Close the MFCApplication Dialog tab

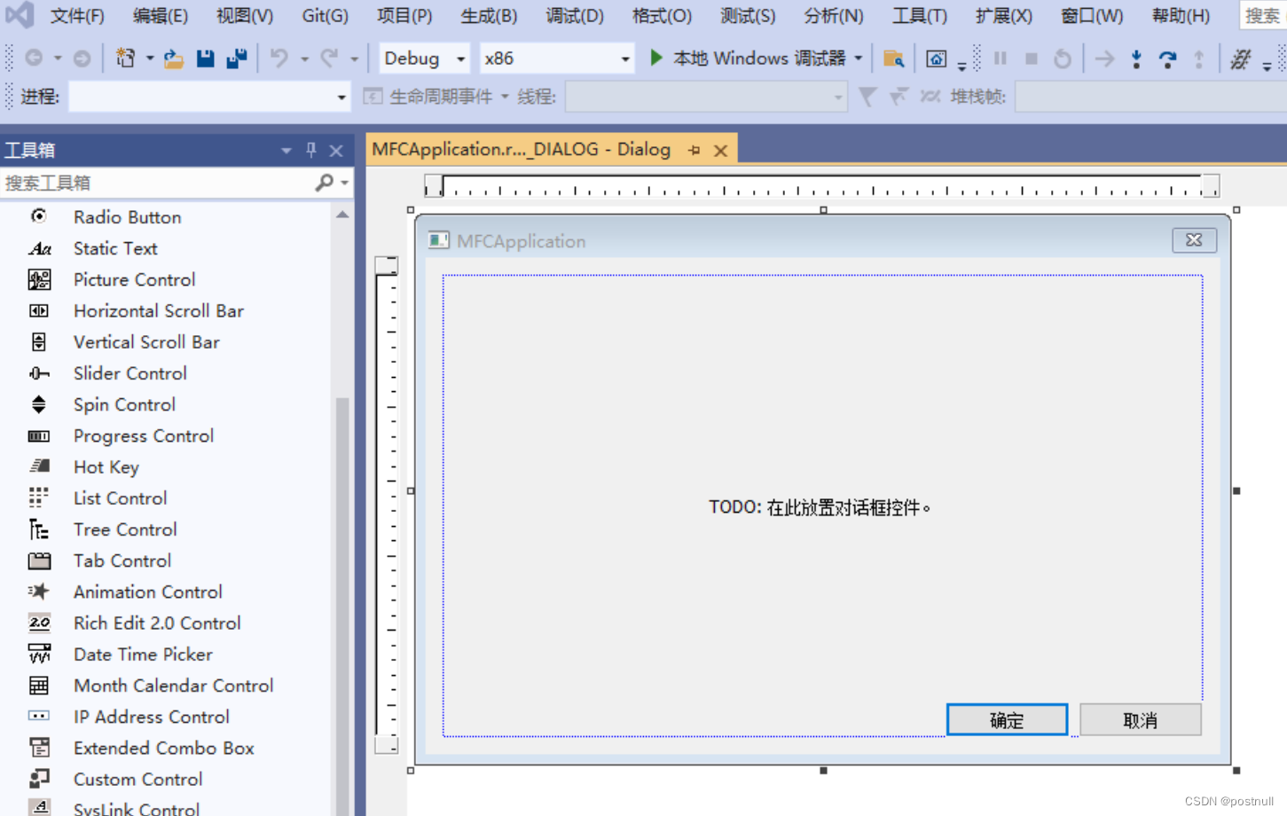(721, 151)
